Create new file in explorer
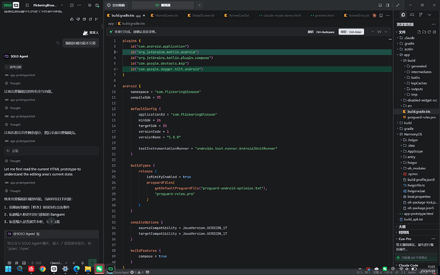Viewport: 440px width, 275px height. tap(419, 32)
